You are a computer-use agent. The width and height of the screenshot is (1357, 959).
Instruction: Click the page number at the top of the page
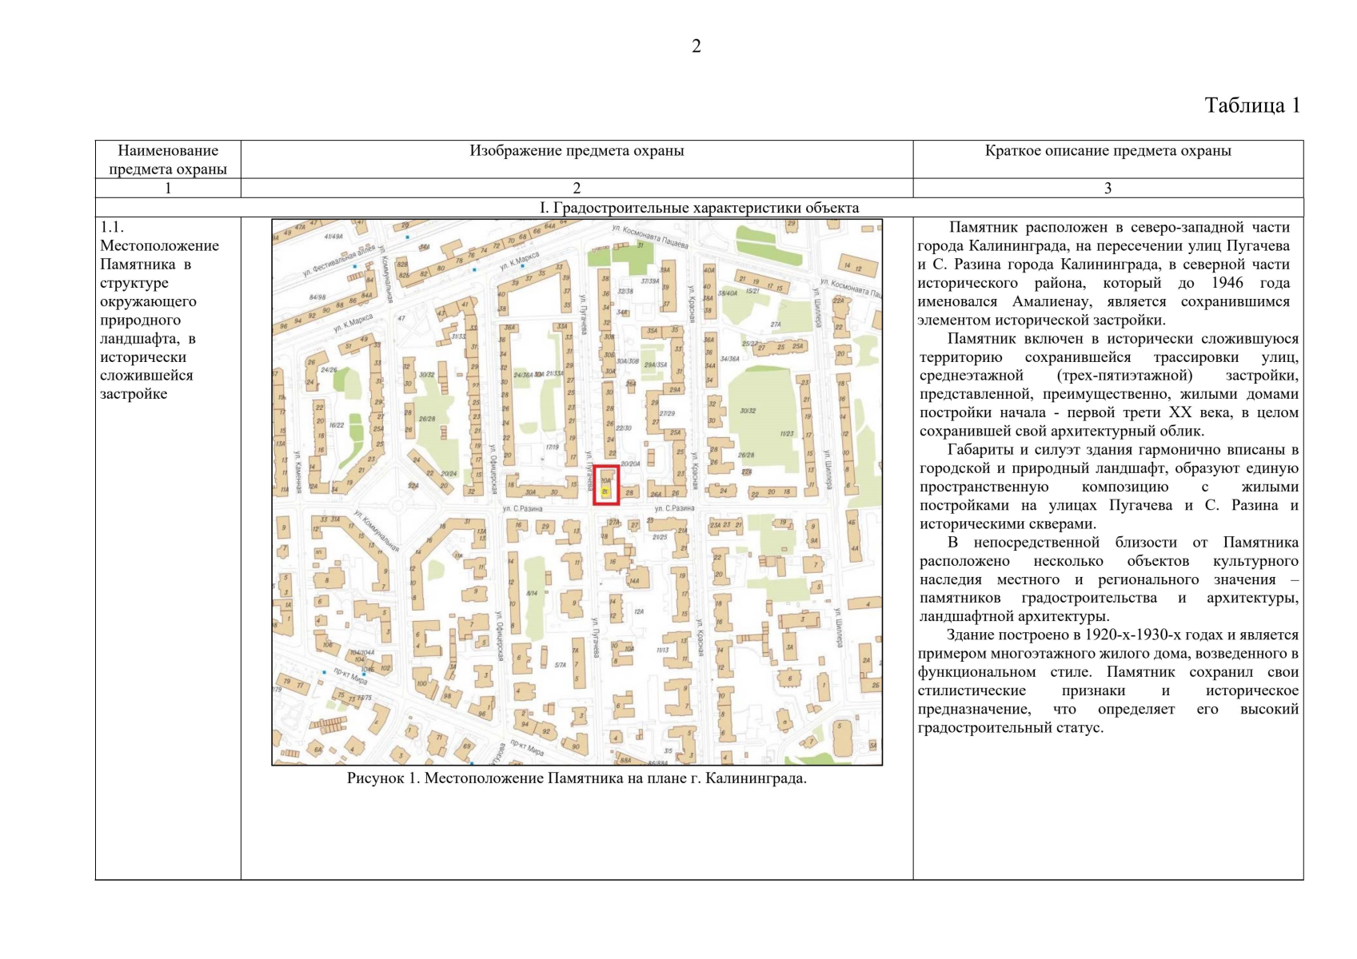pyautogui.click(x=696, y=46)
